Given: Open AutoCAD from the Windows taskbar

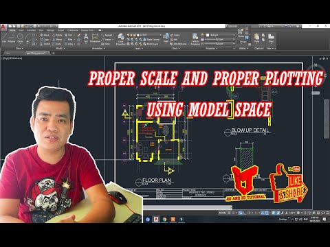Looking at the screenshot, I should click(x=156, y=220).
